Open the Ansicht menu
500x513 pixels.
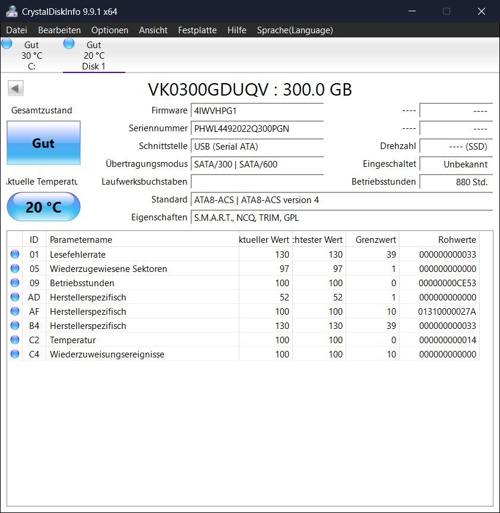click(153, 30)
